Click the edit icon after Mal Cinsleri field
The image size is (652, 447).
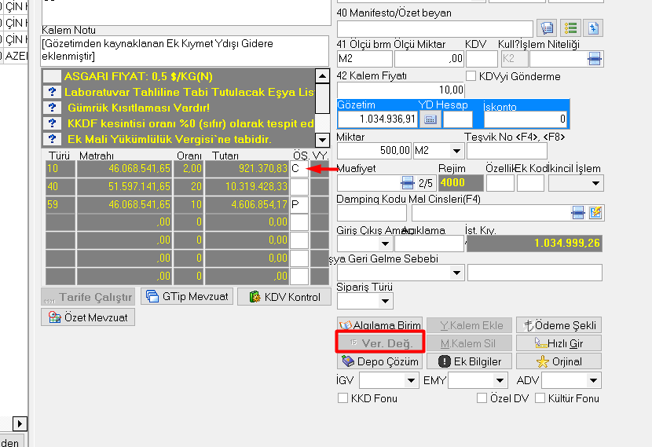tap(596, 212)
